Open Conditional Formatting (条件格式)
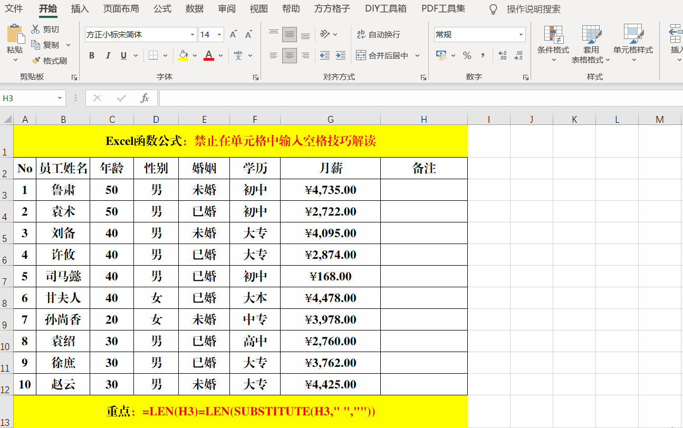 click(x=553, y=44)
